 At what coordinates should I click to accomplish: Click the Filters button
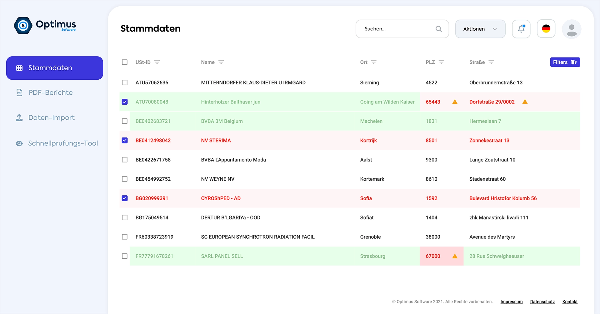coord(565,62)
